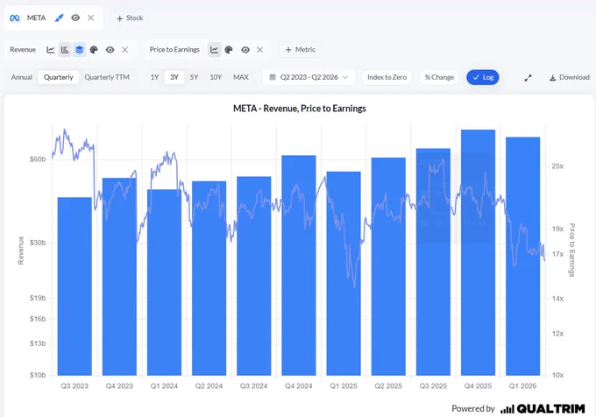This screenshot has width=596, height=417.
Task: Click the chart title META - Revenue, Price to Earnings
Action: click(300, 109)
